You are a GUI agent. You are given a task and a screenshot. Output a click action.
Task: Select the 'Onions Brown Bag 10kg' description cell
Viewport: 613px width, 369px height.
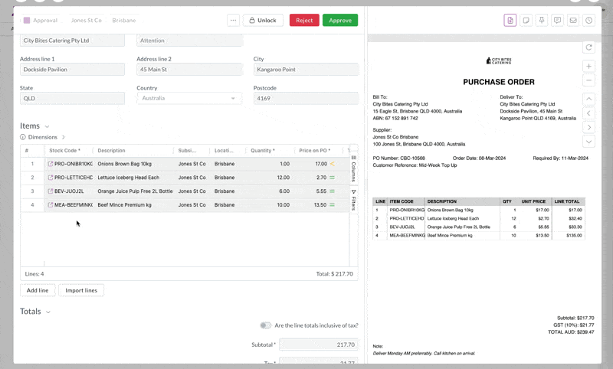click(135, 164)
